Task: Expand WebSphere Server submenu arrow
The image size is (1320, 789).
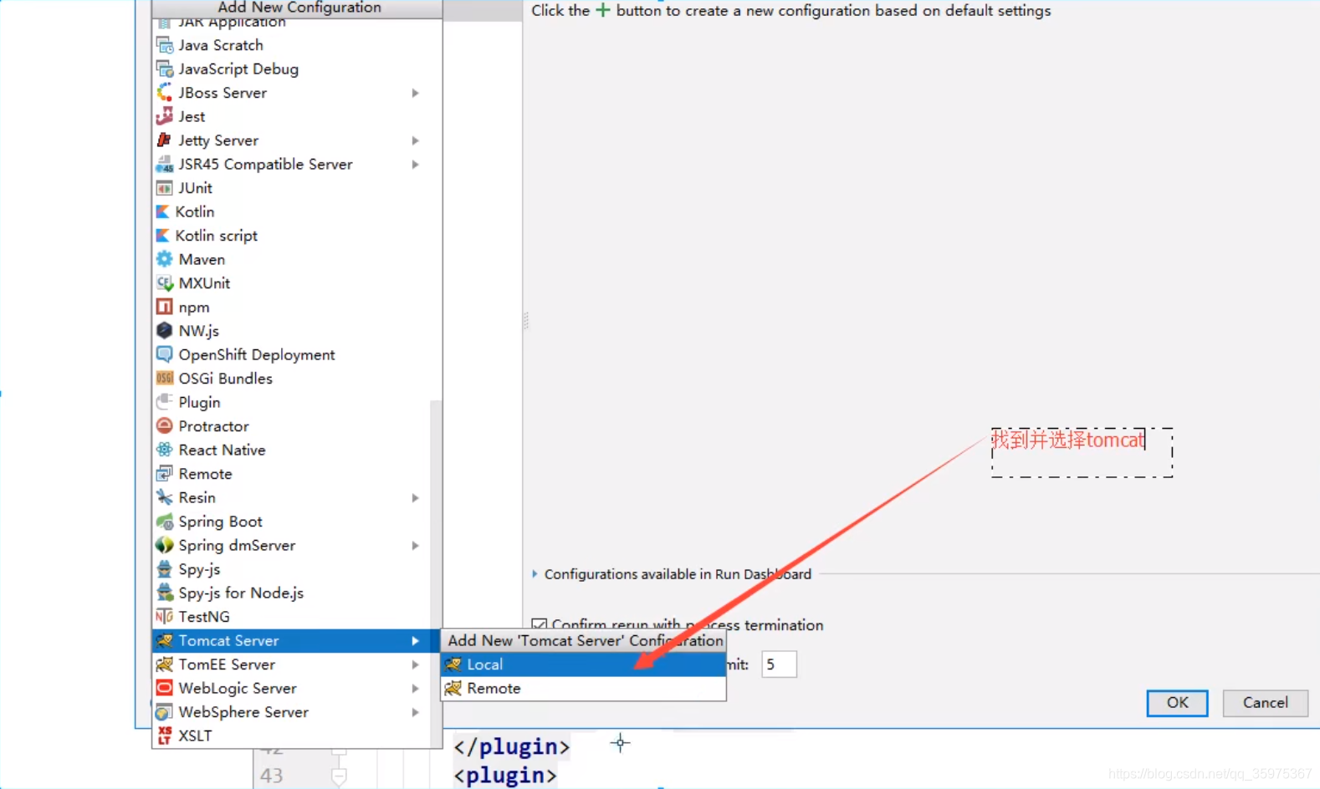Action: 415,712
